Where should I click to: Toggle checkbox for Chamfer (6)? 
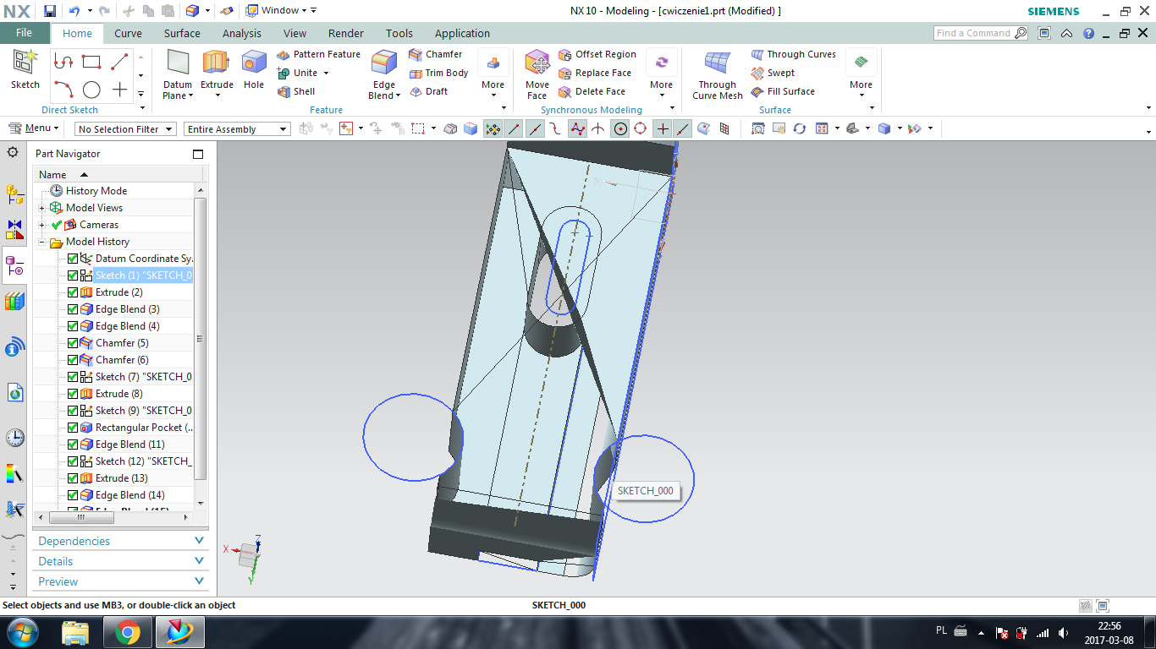pos(73,360)
